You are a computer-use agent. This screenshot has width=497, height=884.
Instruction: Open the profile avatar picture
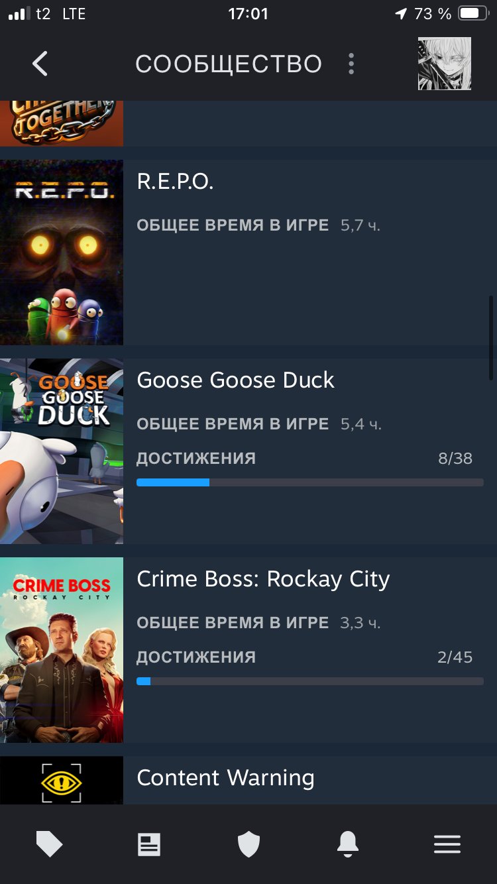(x=445, y=64)
